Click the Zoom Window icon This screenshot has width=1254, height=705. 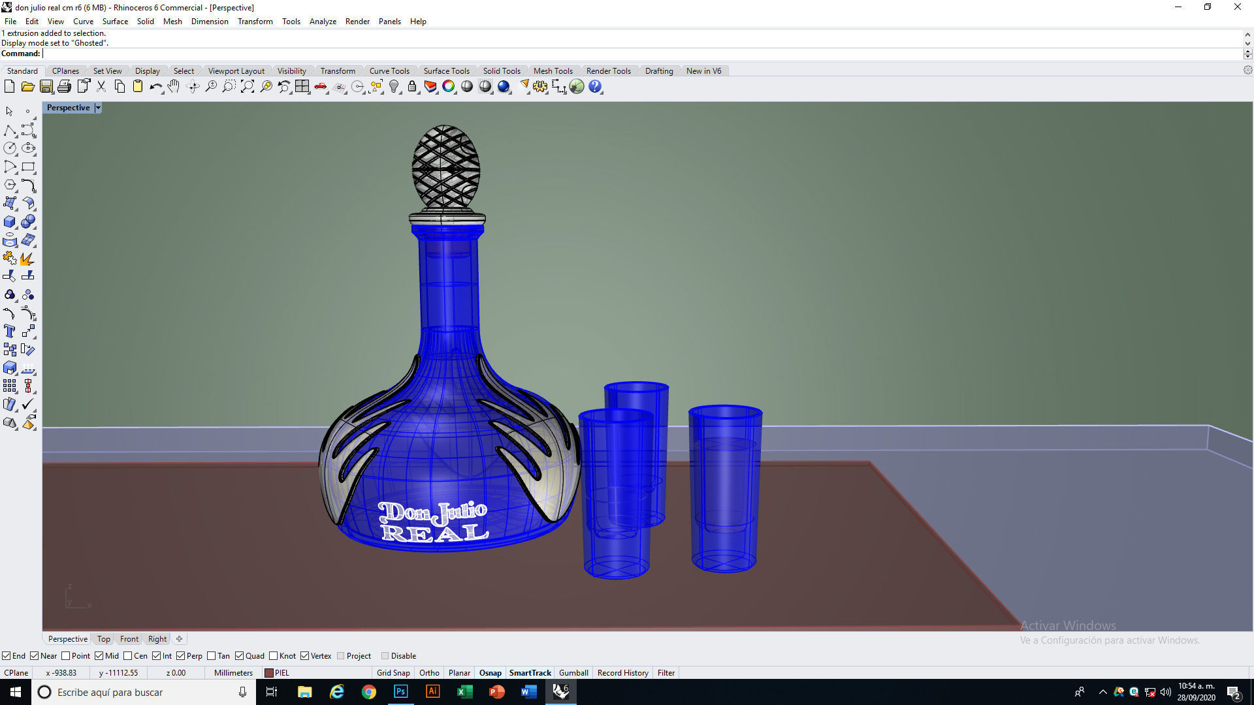(x=229, y=86)
